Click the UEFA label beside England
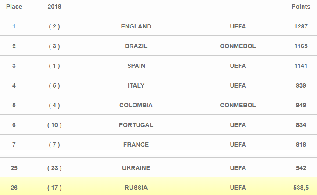 [x=238, y=26]
